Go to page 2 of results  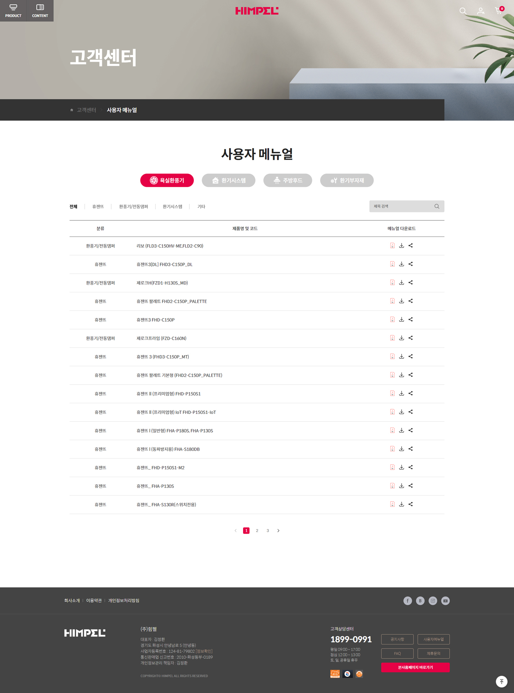click(x=257, y=531)
